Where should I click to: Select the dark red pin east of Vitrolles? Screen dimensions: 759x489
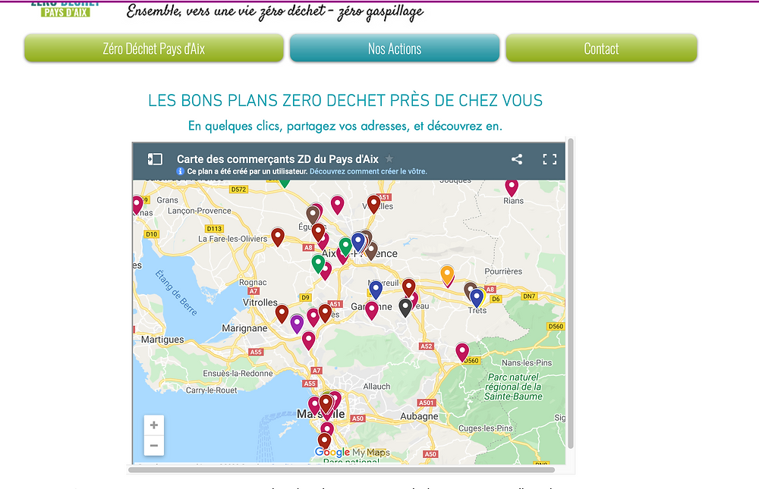coord(282,314)
